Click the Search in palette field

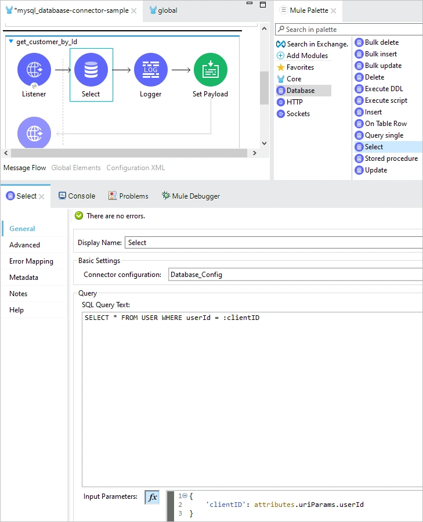coord(349,29)
